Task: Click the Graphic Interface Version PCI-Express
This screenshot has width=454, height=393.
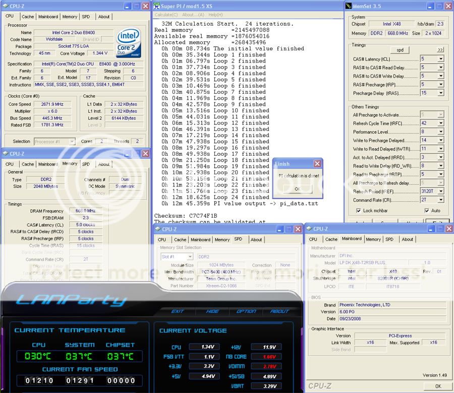Action: (400, 336)
